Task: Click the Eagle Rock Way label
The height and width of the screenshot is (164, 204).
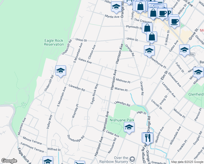Action: click(94, 94)
